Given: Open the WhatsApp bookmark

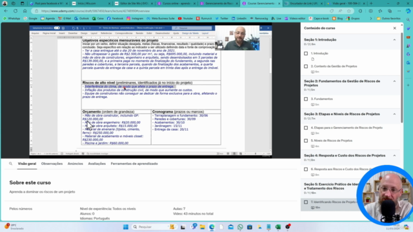Looking at the screenshot, I should tap(12, 19).
